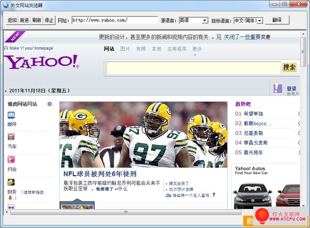Switch to the 图片 (Images) search tab
Viewport: 310px width, 228px height.
[125, 49]
